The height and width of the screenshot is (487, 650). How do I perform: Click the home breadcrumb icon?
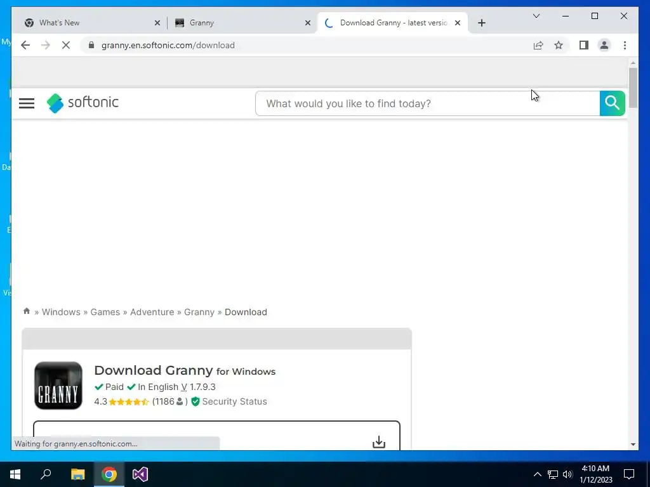[x=27, y=311]
